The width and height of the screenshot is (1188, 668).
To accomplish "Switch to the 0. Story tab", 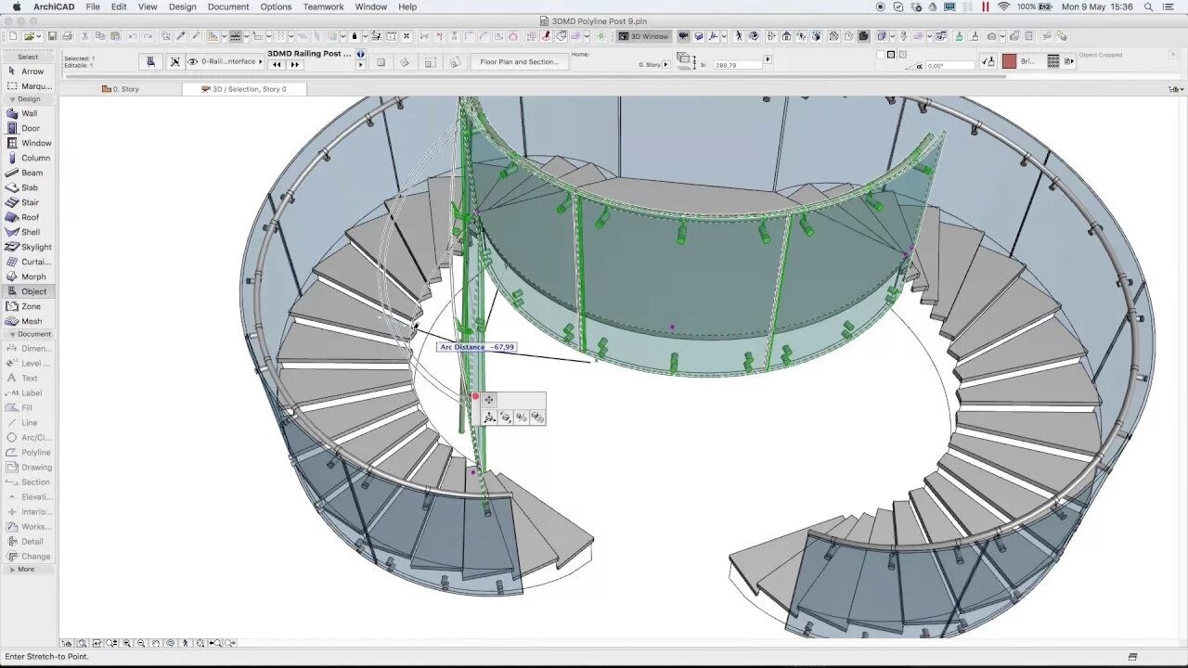I will (121, 89).
